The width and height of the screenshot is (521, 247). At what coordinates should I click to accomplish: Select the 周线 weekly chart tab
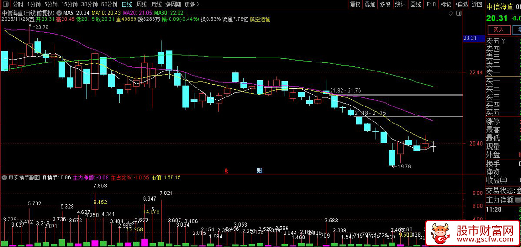(x=142, y=4)
